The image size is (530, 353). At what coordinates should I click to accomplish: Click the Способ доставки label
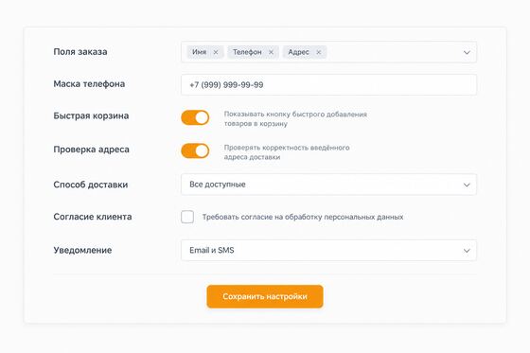(x=91, y=185)
